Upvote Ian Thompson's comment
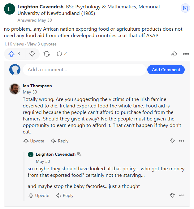 34,141
